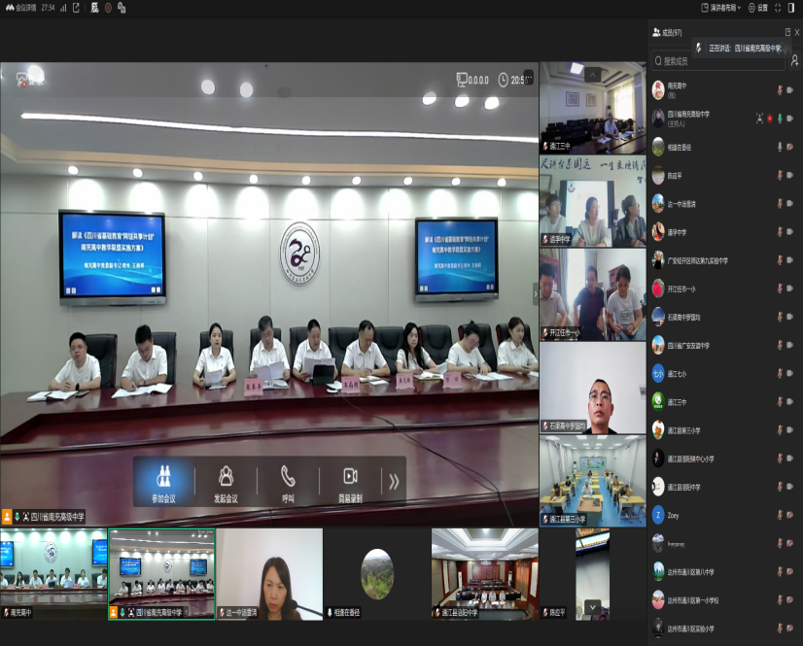803x646 pixels.
Task: Select the 达一中汤蕾涛 video thumbnail
Action: click(x=269, y=573)
